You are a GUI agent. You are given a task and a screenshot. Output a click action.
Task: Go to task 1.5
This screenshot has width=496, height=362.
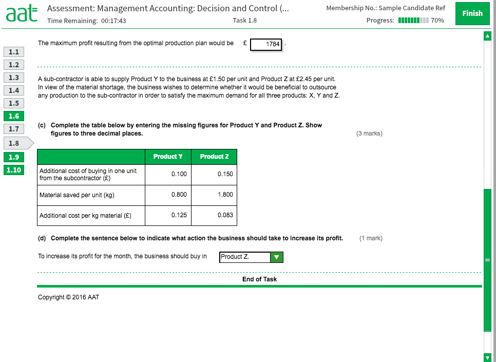click(x=14, y=103)
